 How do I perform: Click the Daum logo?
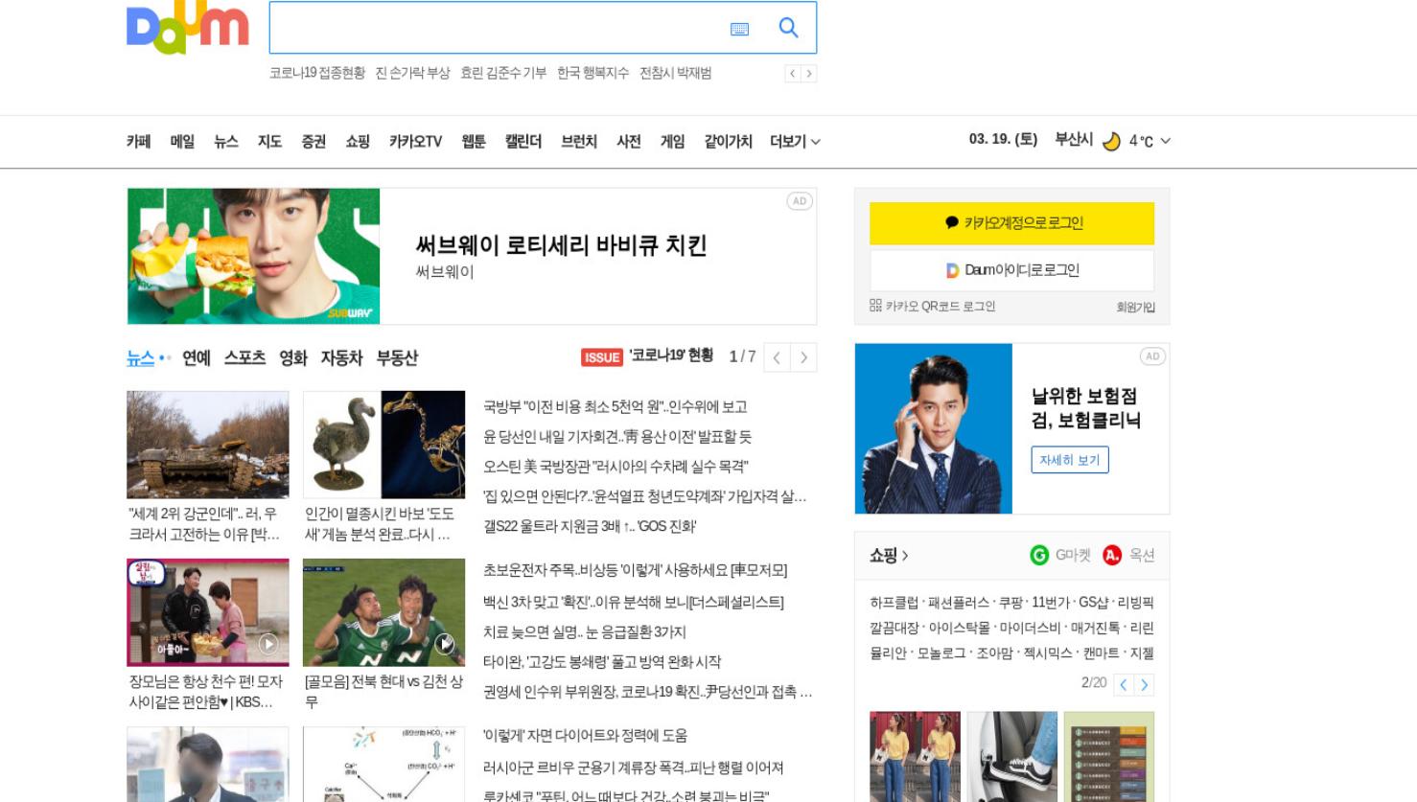click(x=188, y=28)
